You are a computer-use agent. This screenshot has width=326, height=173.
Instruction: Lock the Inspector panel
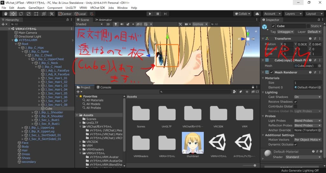click(x=319, y=20)
